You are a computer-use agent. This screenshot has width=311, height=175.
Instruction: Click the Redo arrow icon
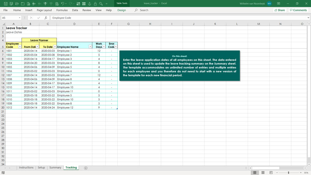point(70,4)
